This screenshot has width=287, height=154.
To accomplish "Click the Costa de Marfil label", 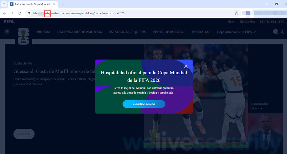I will click(x=25, y=63).
